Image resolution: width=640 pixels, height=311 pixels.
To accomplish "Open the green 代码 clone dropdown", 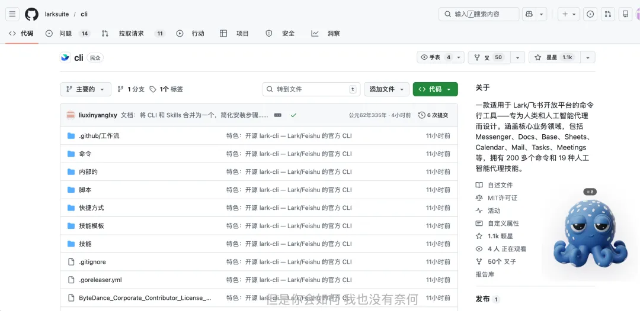I will coord(435,89).
